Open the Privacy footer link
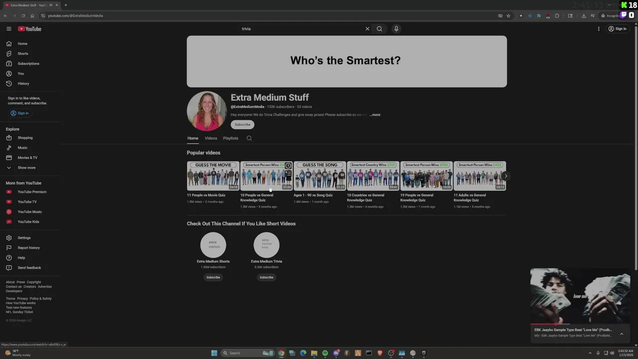Viewport: 638px width, 359px height. (x=22, y=299)
